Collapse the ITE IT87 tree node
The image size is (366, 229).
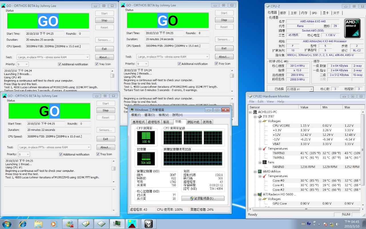[x=255, y=117]
